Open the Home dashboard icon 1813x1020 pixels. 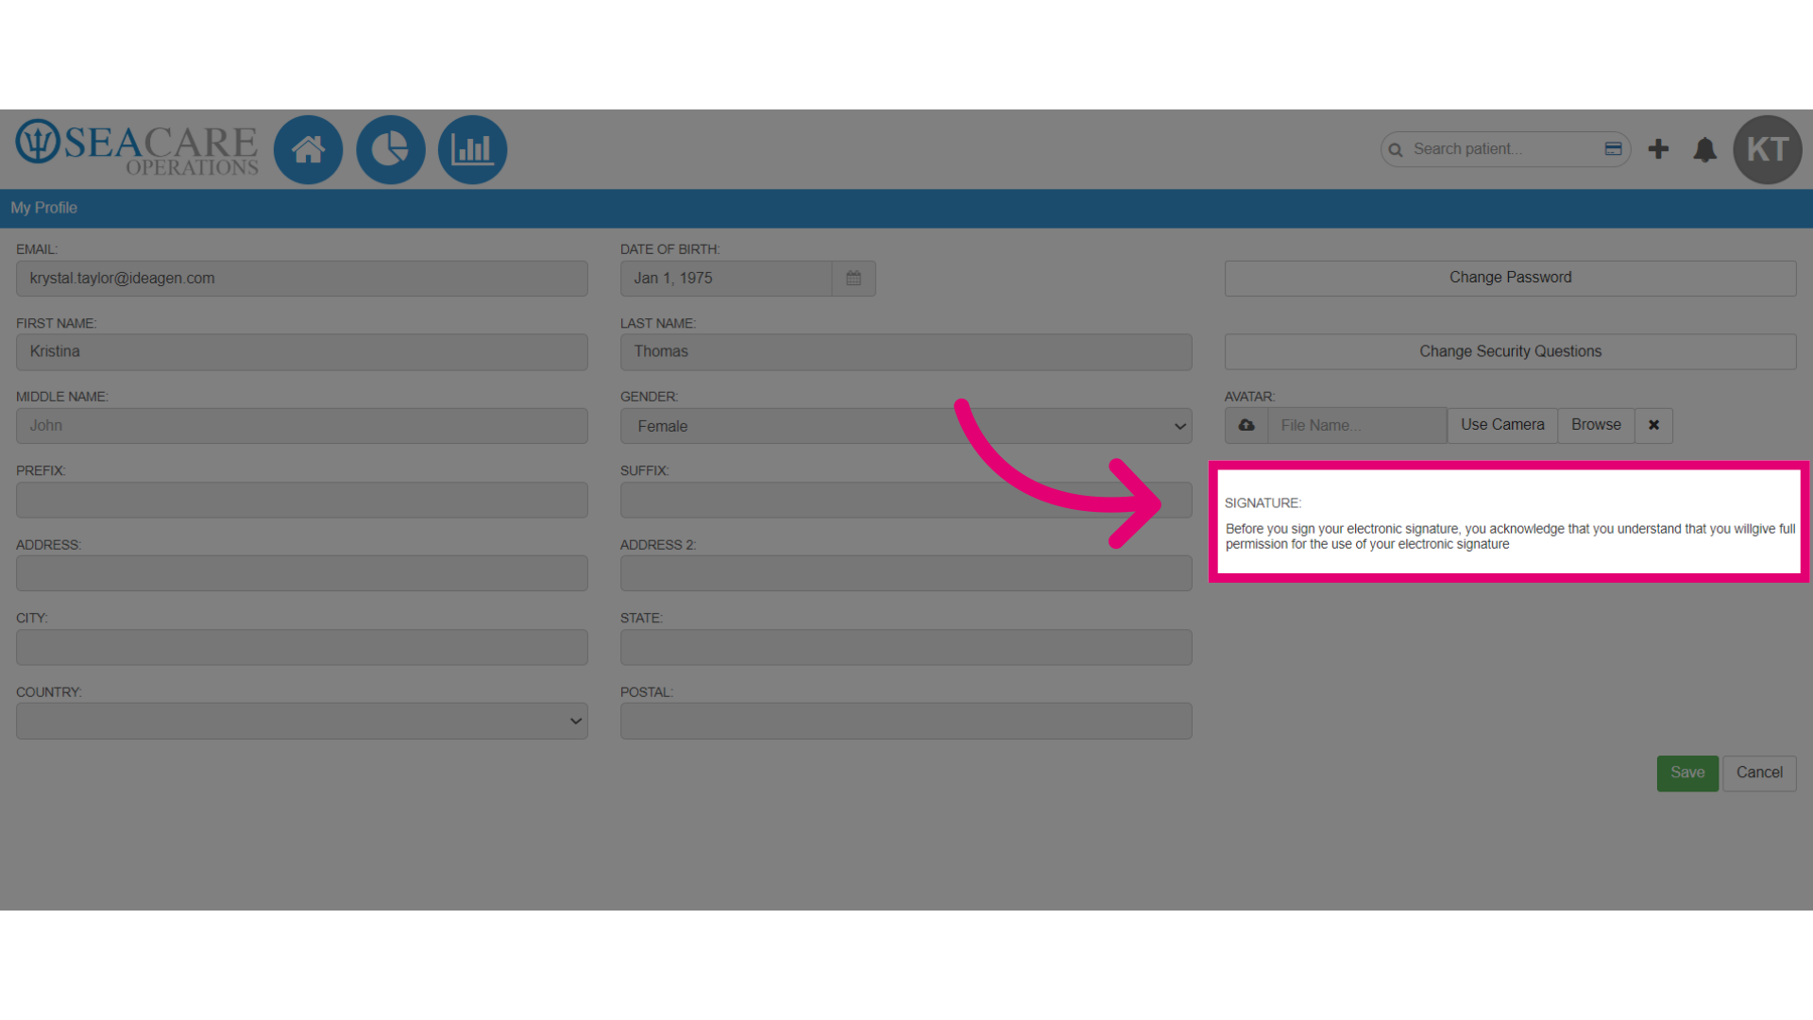click(x=308, y=149)
